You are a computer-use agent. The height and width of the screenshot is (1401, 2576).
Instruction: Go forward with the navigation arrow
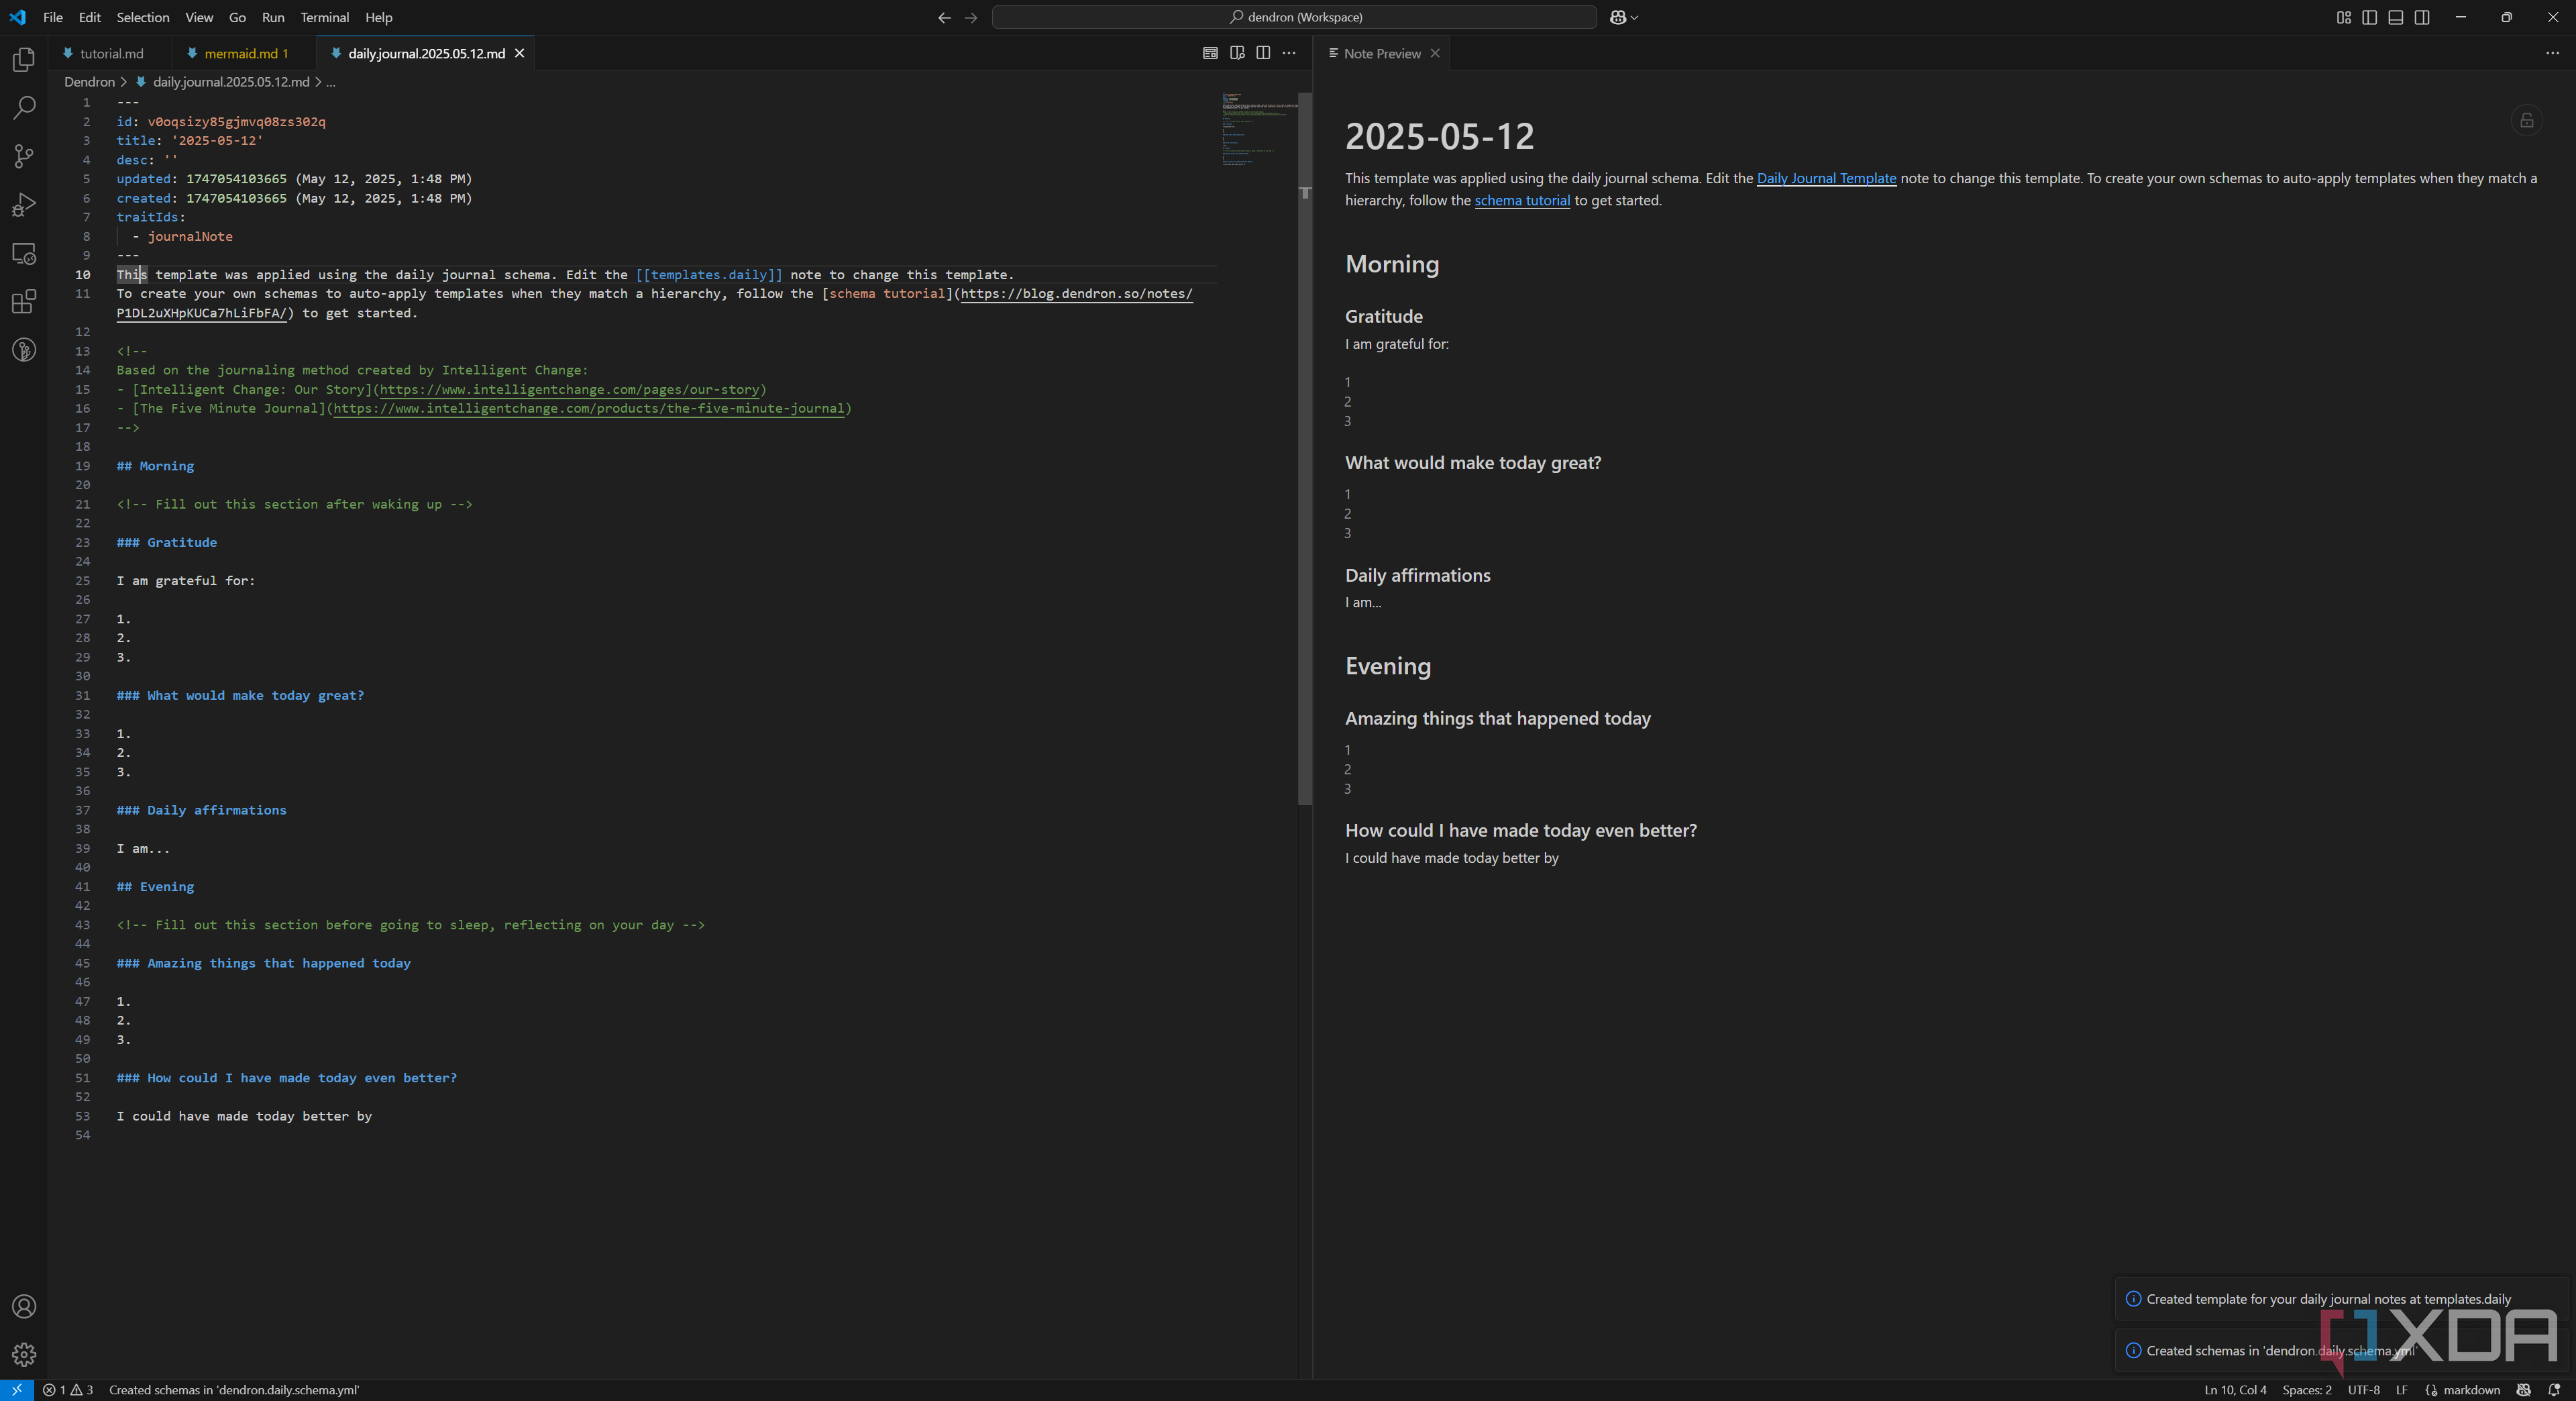pyautogui.click(x=971, y=17)
